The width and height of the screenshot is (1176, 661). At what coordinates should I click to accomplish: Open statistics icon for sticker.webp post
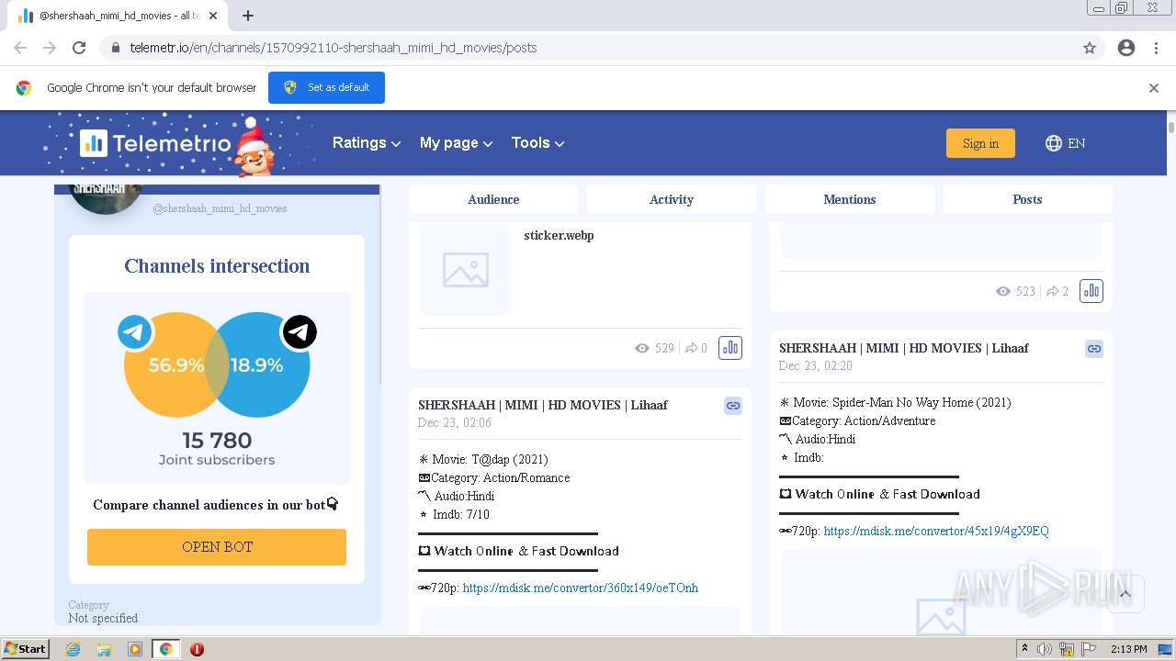point(730,348)
